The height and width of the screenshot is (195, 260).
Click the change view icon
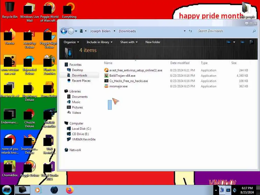pos(229,42)
